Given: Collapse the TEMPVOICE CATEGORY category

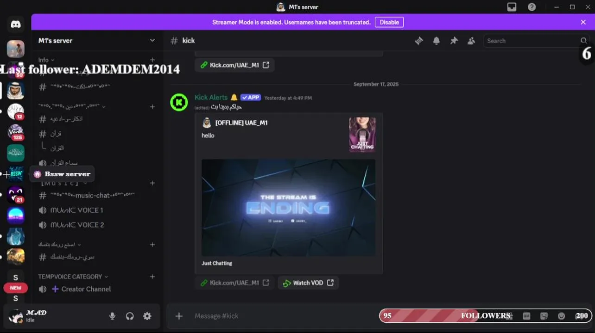Looking at the screenshot, I should (x=73, y=277).
